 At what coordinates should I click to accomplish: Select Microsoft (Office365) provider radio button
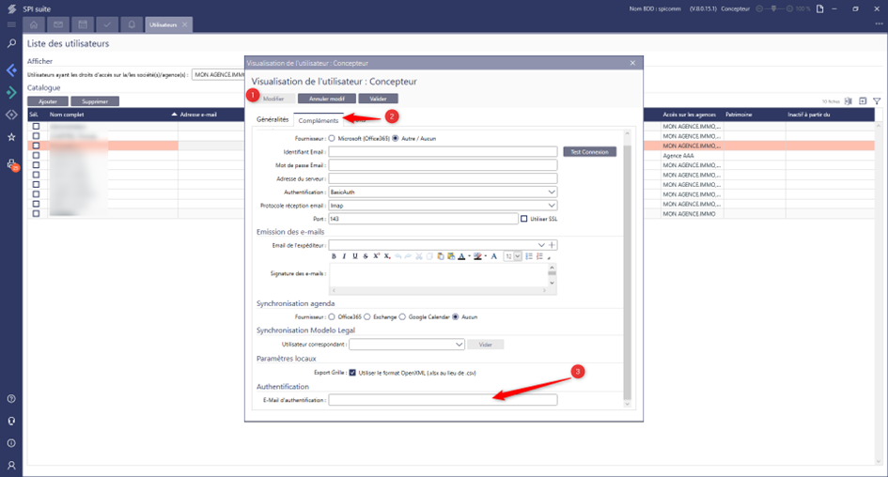pos(332,138)
